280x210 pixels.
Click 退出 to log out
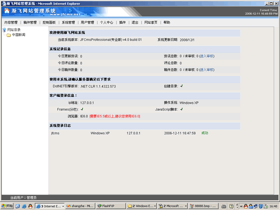(x=135, y=22)
